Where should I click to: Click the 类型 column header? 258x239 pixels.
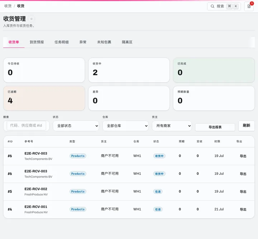pos(72,141)
